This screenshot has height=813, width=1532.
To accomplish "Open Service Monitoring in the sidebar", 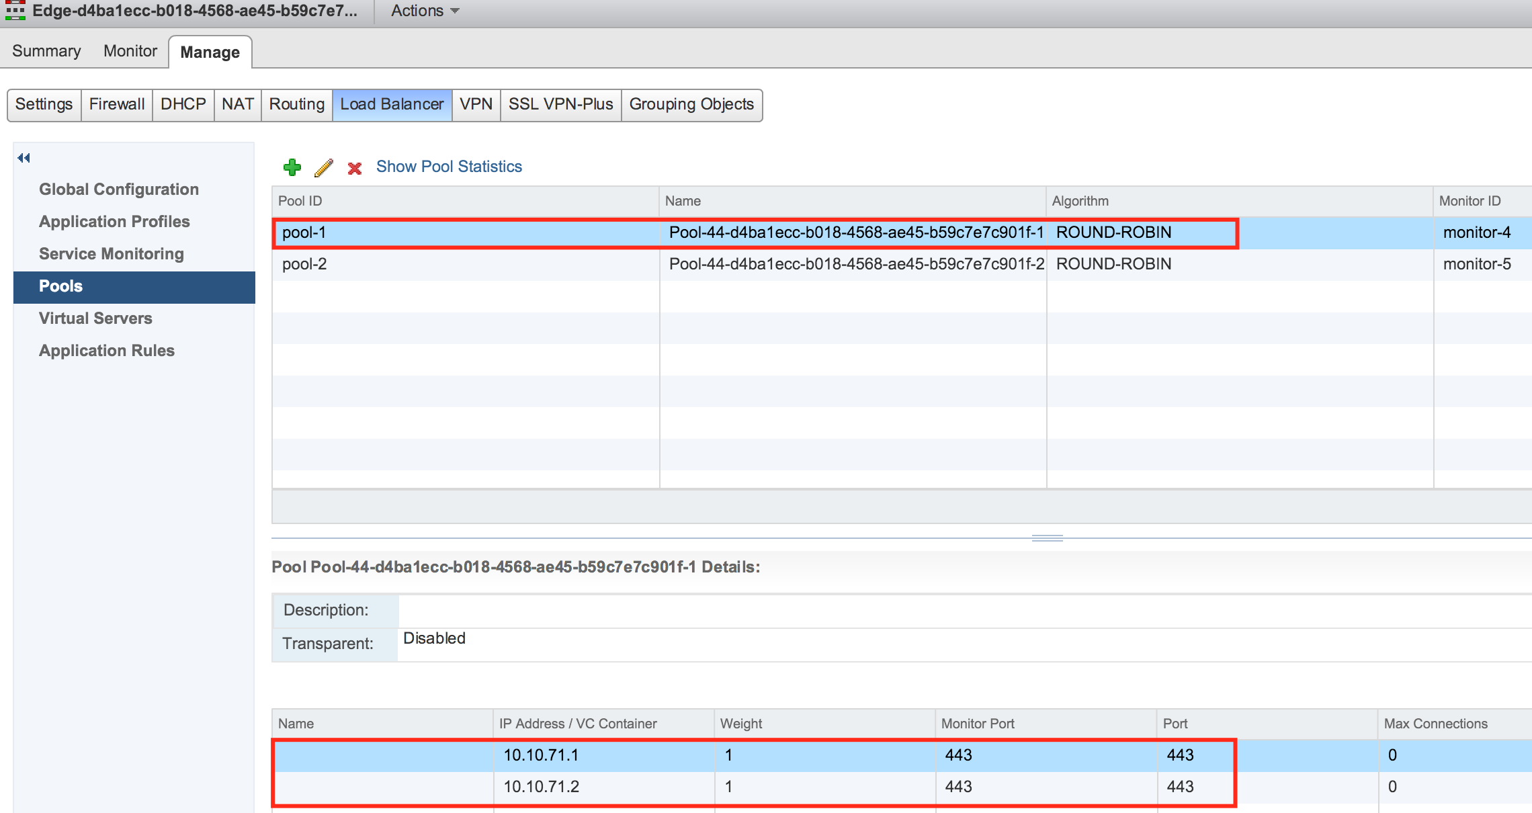I will point(112,254).
